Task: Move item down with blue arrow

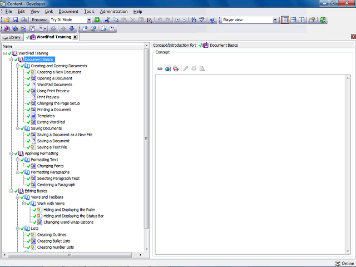Action: (72, 28)
